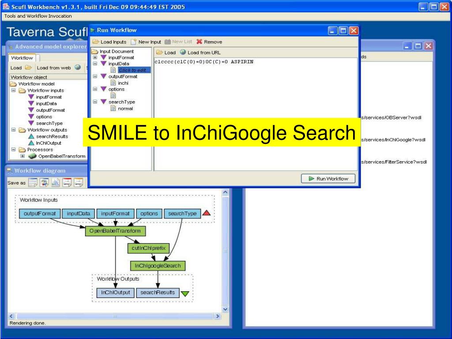Viewport: 452px width, 339px height.
Task: Click the red Remove X icon
Action: (199, 41)
